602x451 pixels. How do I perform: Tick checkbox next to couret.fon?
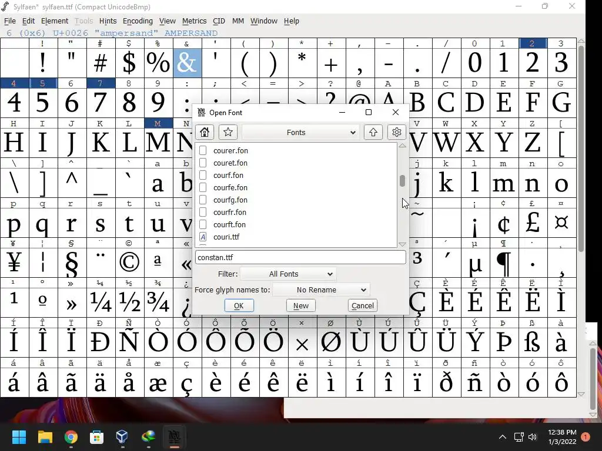(203, 163)
